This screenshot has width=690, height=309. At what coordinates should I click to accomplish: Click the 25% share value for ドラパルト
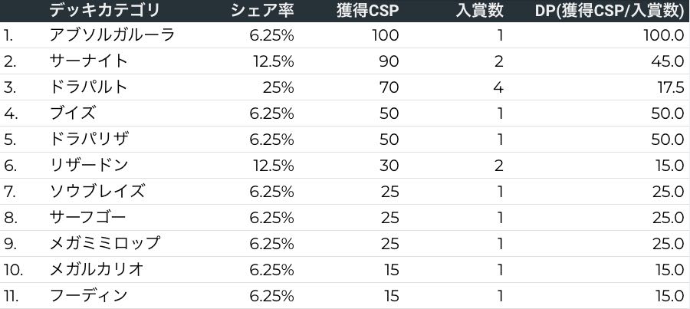(x=278, y=87)
